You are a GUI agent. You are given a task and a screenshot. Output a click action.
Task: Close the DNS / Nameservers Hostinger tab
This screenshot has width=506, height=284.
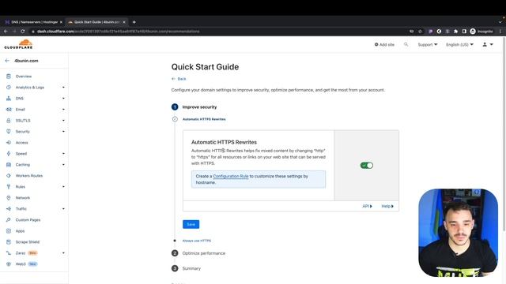tap(61, 22)
